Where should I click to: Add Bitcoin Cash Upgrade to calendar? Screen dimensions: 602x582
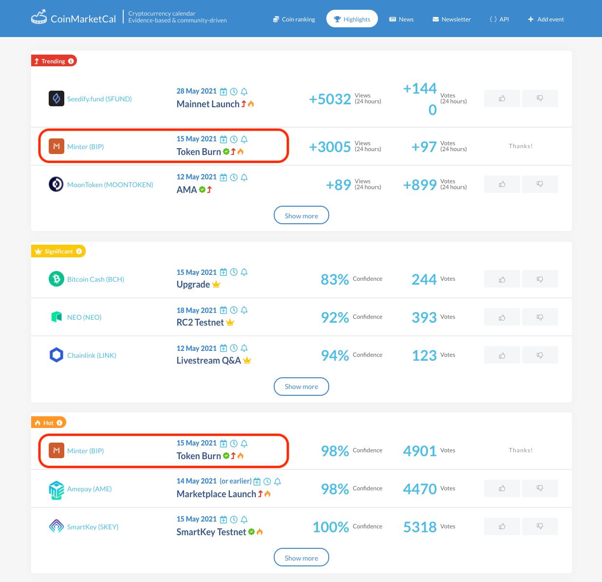223,272
